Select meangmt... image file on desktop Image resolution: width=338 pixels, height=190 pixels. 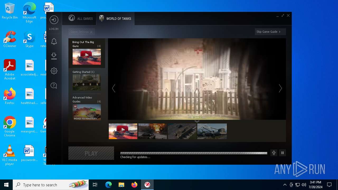[29, 125]
